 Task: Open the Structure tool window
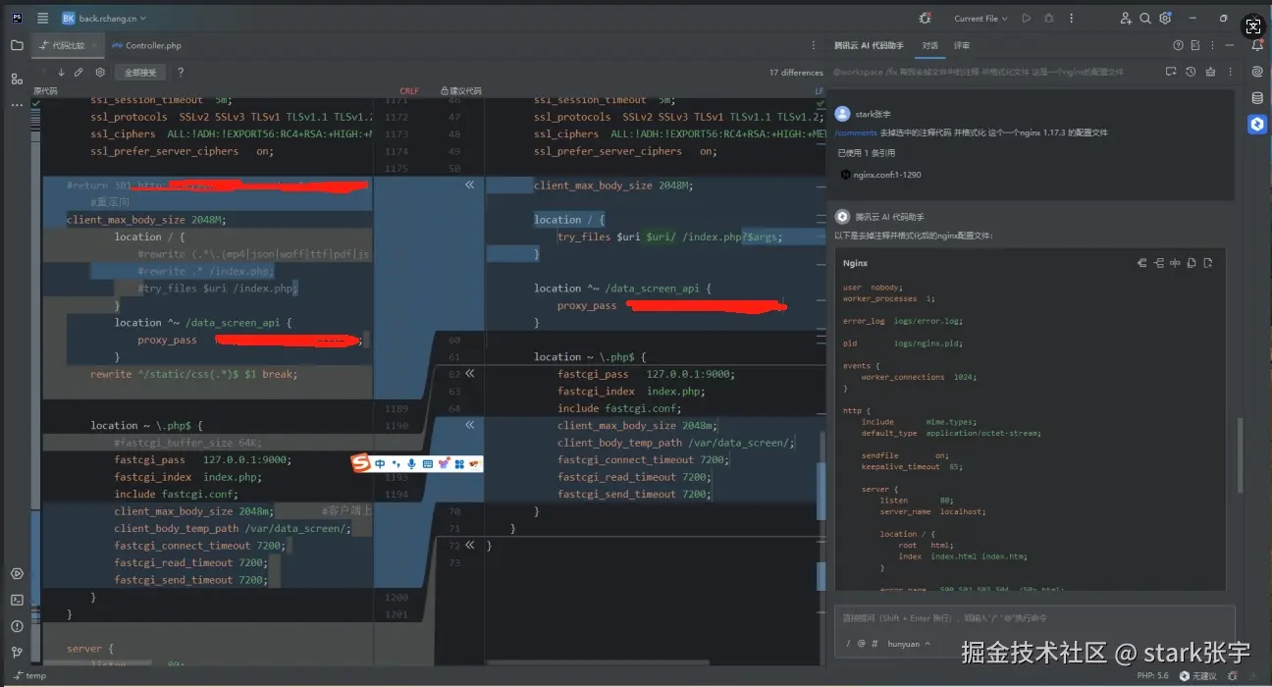17,79
